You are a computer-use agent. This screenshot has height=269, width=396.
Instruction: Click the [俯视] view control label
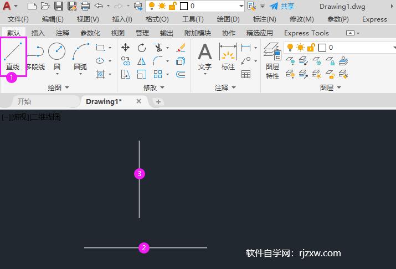(x=20, y=117)
